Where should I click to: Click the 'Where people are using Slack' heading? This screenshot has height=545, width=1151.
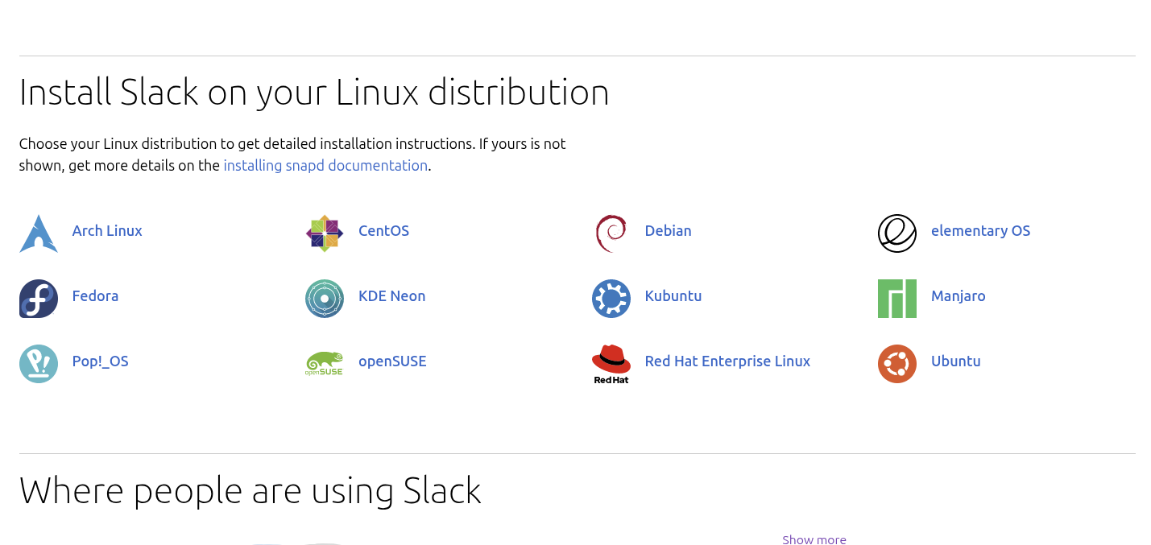pos(250,490)
